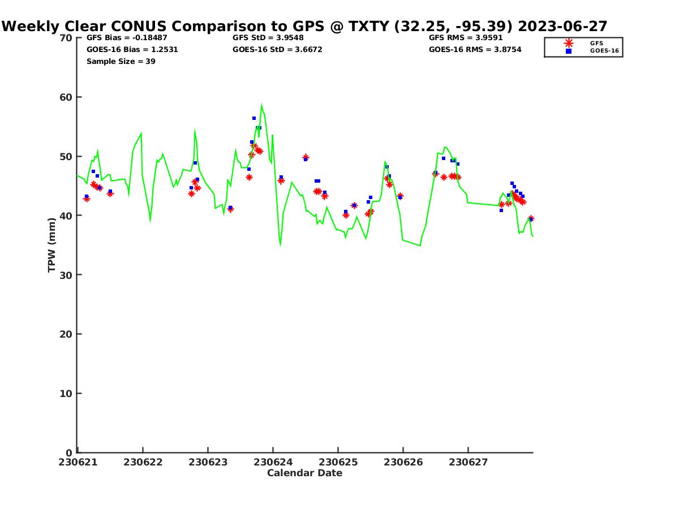This screenshot has height=509, width=679.
Task: Click the 230627 x-axis tick label
Action: pyautogui.click(x=468, y=462)
